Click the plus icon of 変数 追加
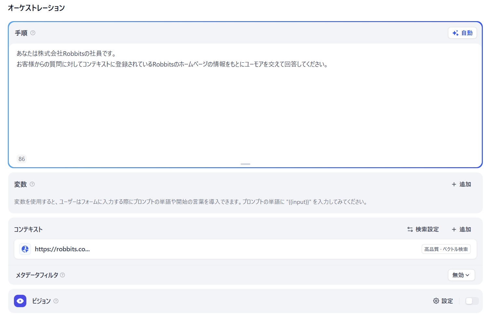Image resolution: width=488 pixels, height=324 pixels. coord(454,184)
